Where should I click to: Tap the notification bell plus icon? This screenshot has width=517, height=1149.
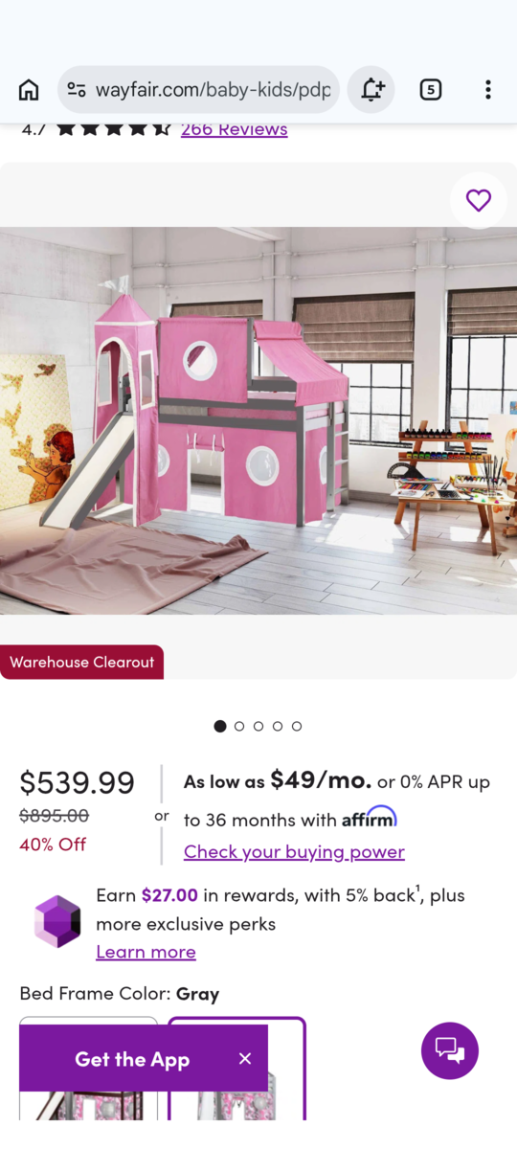click(372, 90)
